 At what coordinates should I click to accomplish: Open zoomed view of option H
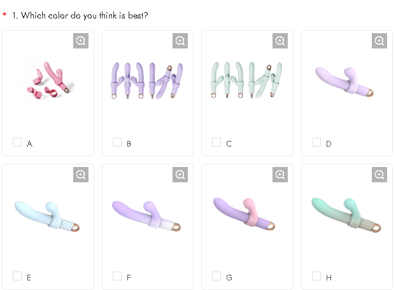click(379, 175)
